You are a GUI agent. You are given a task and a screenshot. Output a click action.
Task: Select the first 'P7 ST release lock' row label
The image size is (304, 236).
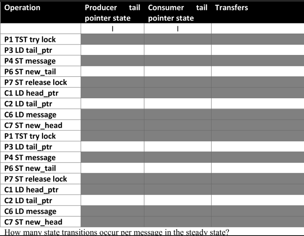coord(35,82)
